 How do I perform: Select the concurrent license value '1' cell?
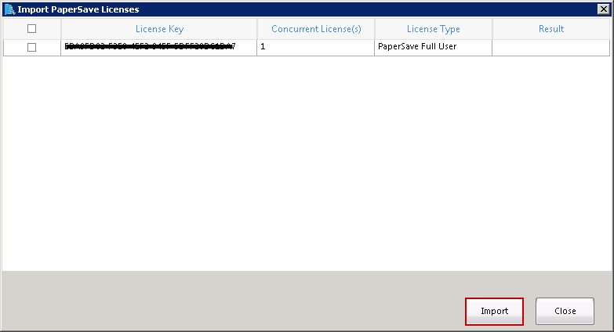[315, 47]
